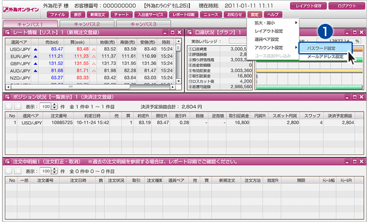Click panel icon of レート情報 window

click(x=7, y=32)
